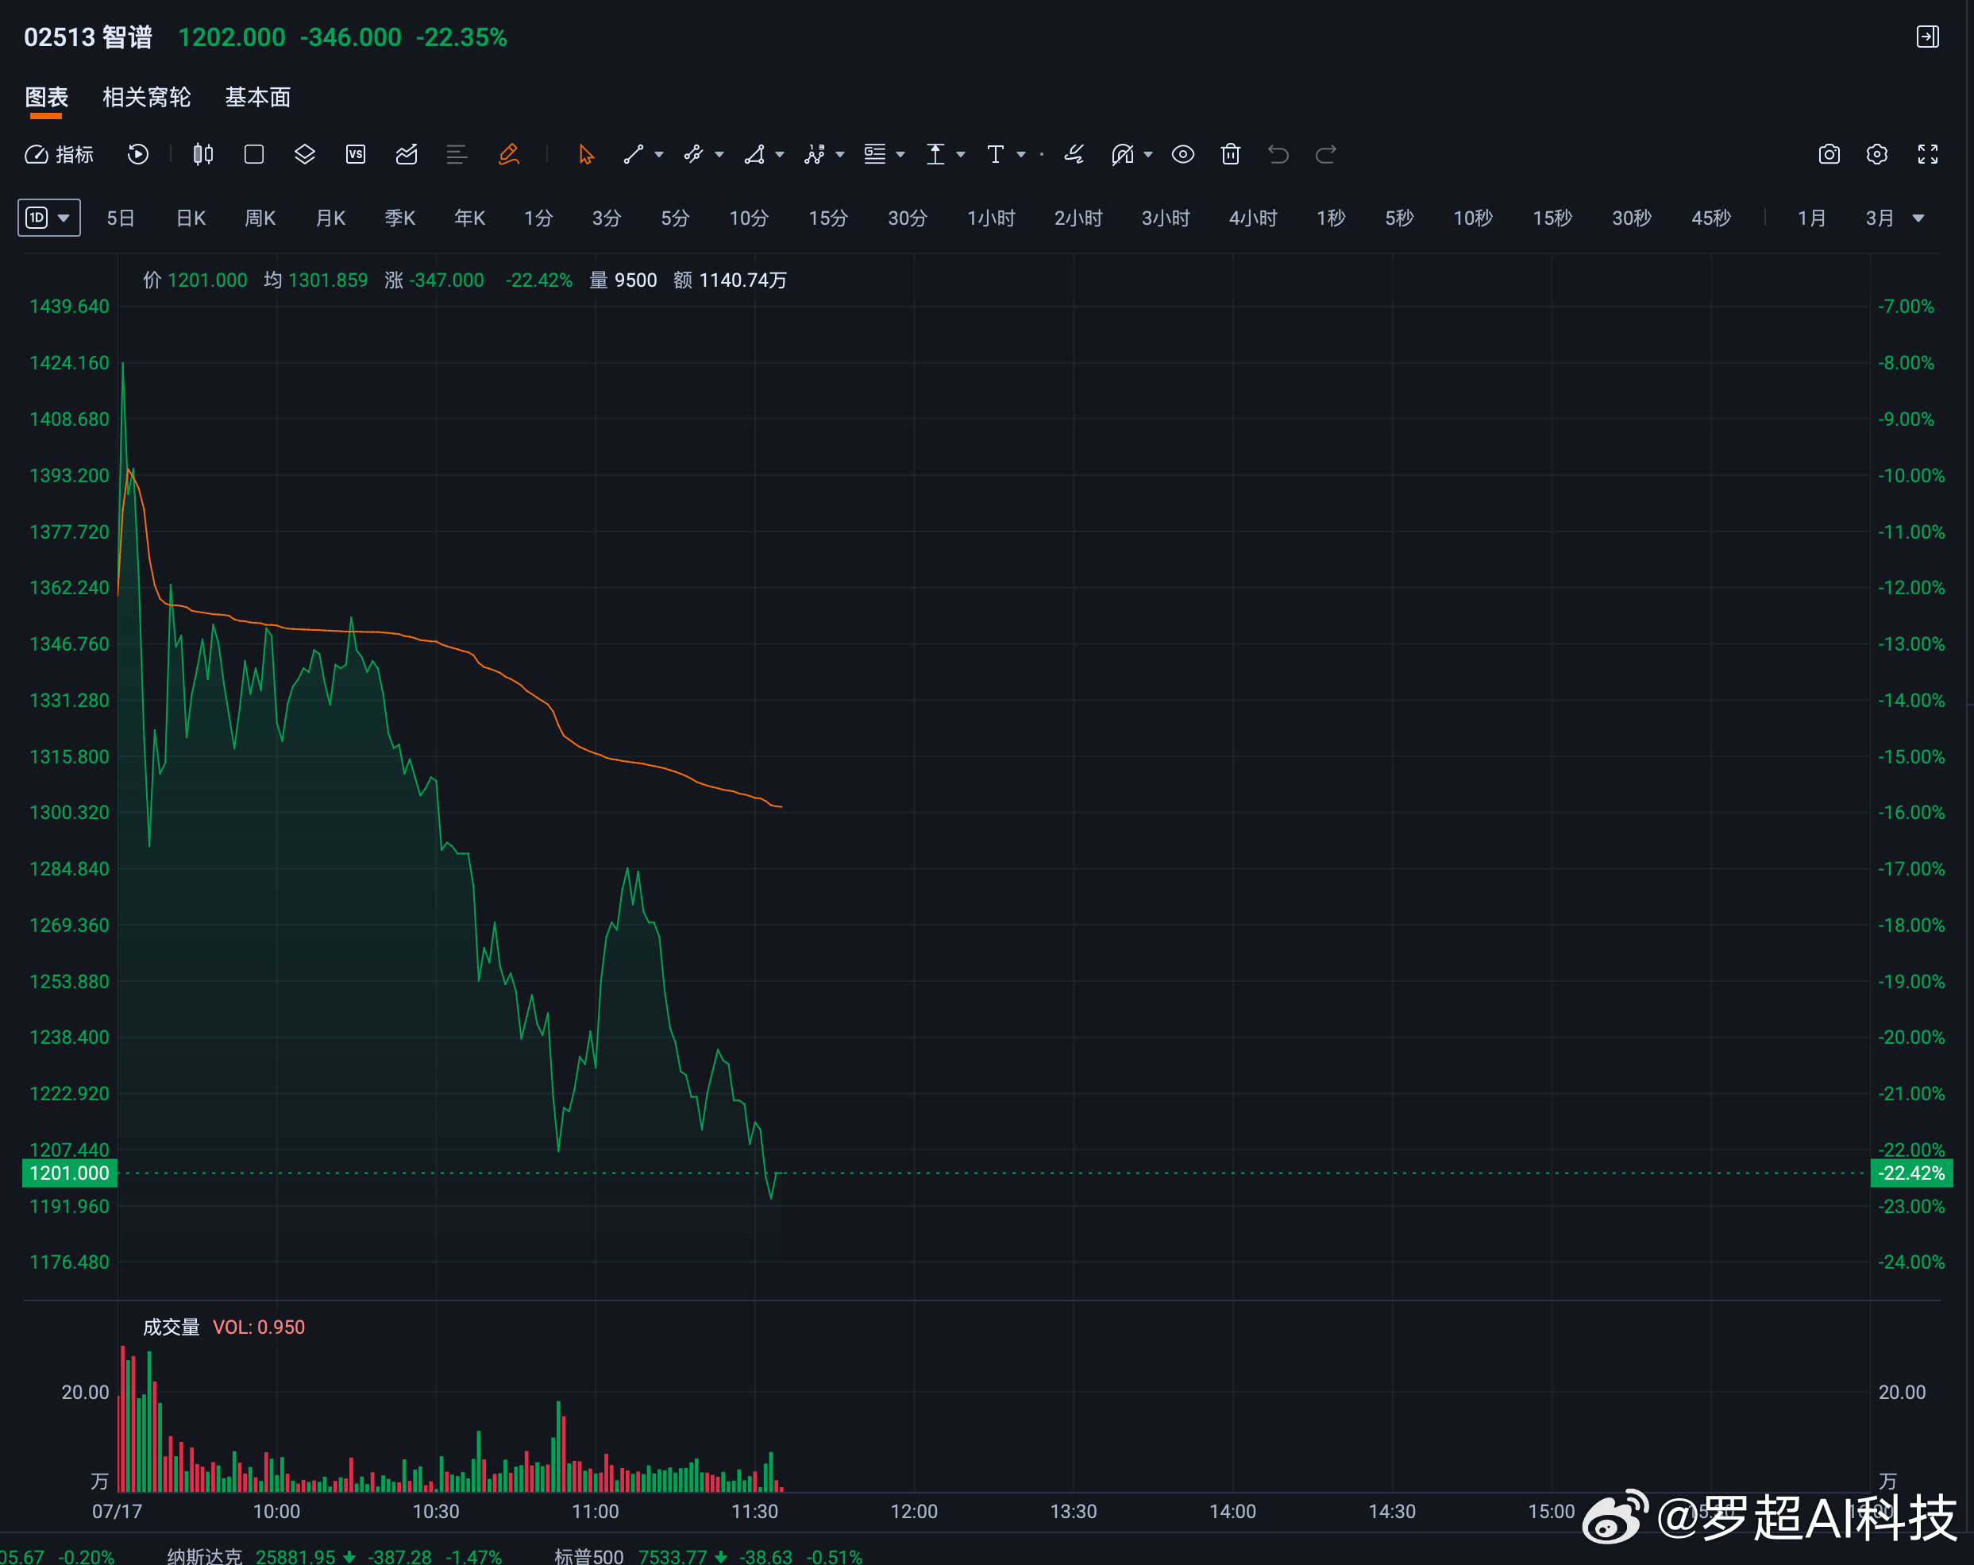Open the 指标 indicators panel
Viewport: 1974px width, 1565px height.
59,154
